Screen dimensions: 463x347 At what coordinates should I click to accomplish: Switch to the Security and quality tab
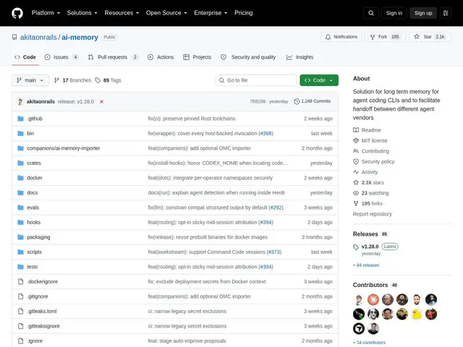(x=248, y=57)
